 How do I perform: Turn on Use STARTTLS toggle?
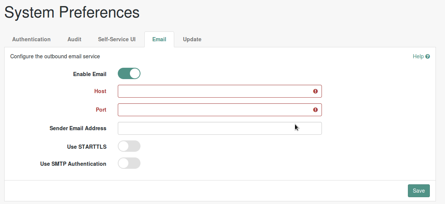[x=129, y=146]
